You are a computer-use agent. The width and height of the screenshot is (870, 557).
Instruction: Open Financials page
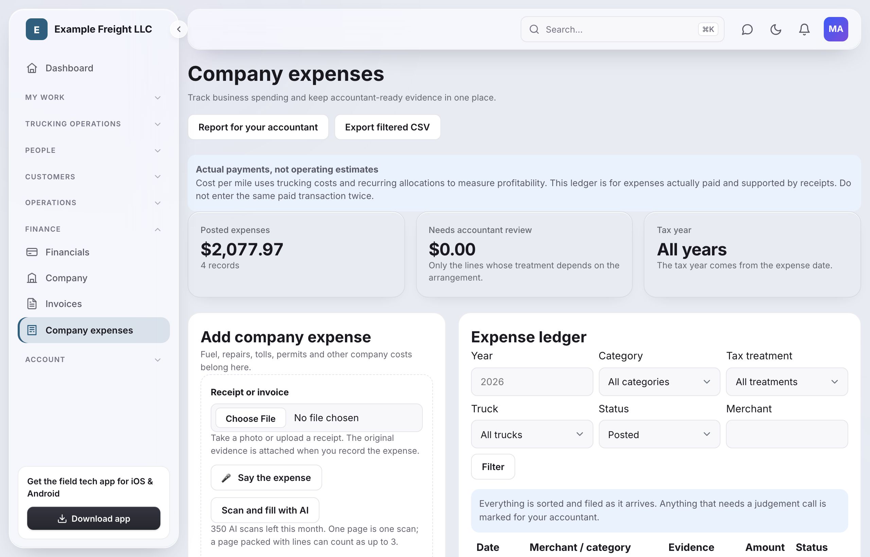click(93, 252)
